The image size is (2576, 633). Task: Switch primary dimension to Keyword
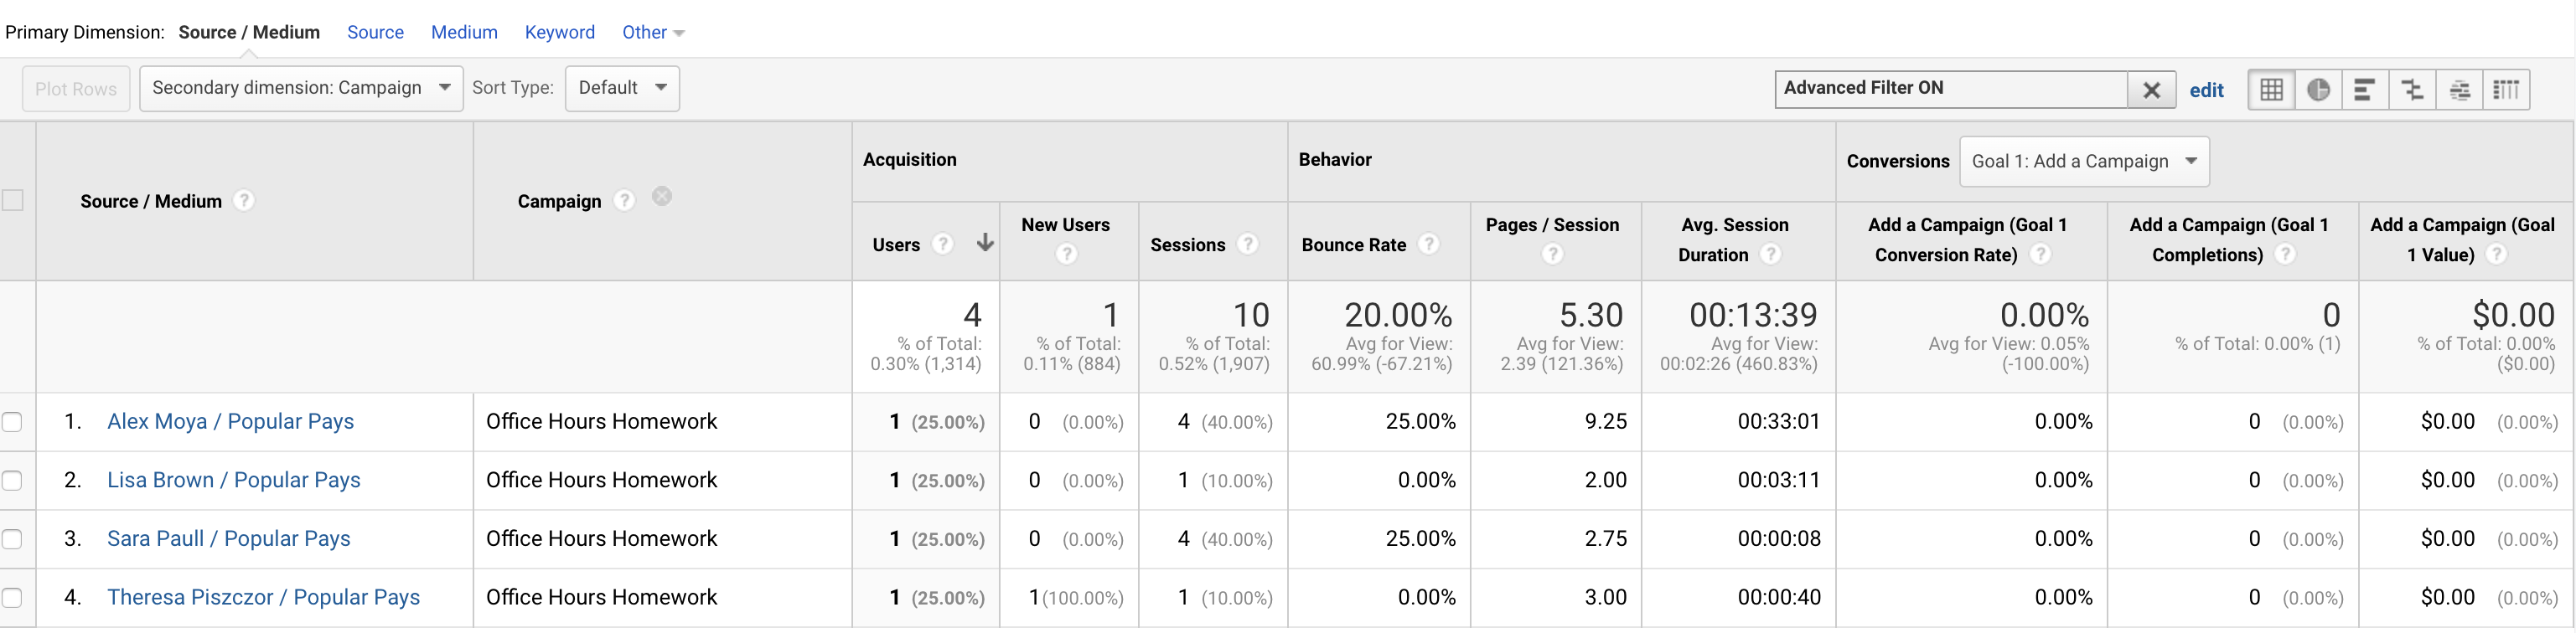[559, 32]
